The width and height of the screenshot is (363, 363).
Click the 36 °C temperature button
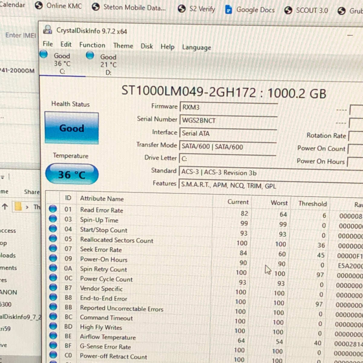coord(72,175)
